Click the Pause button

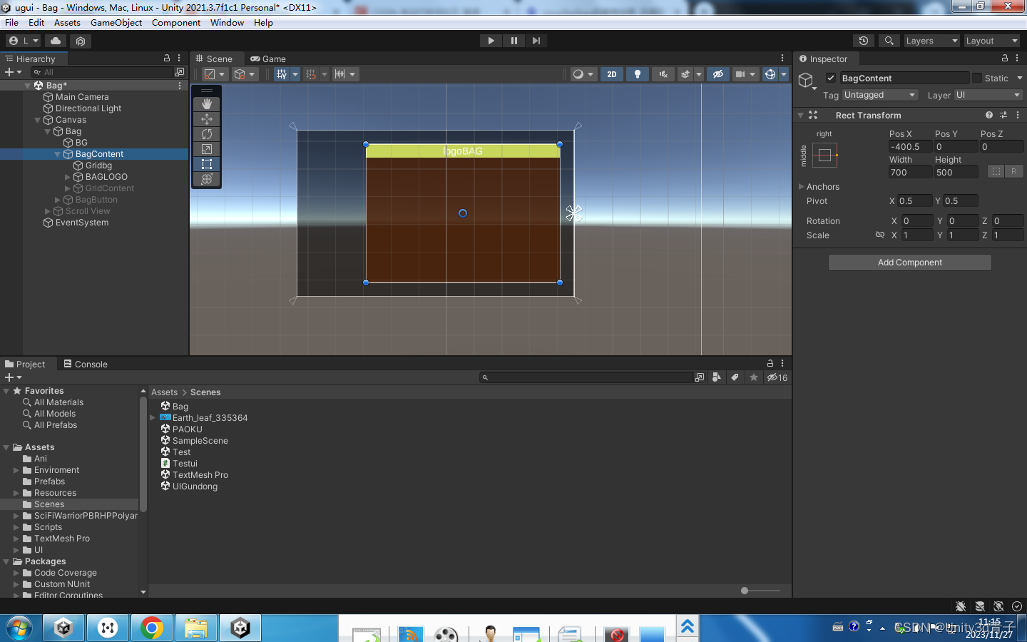(513, 41)
